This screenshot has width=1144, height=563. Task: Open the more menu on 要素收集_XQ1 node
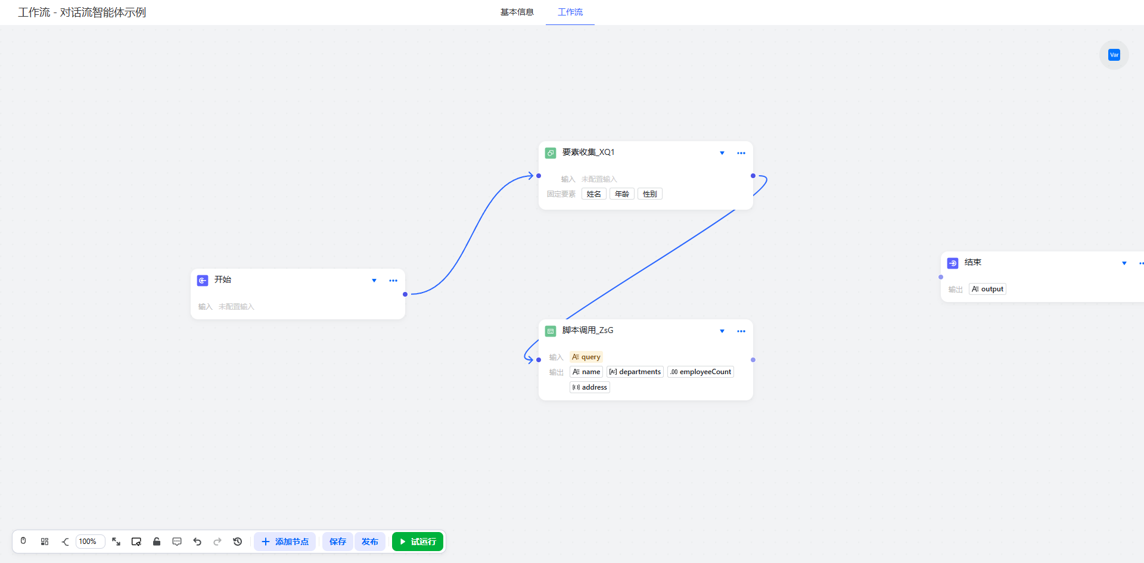coord(741,153)
